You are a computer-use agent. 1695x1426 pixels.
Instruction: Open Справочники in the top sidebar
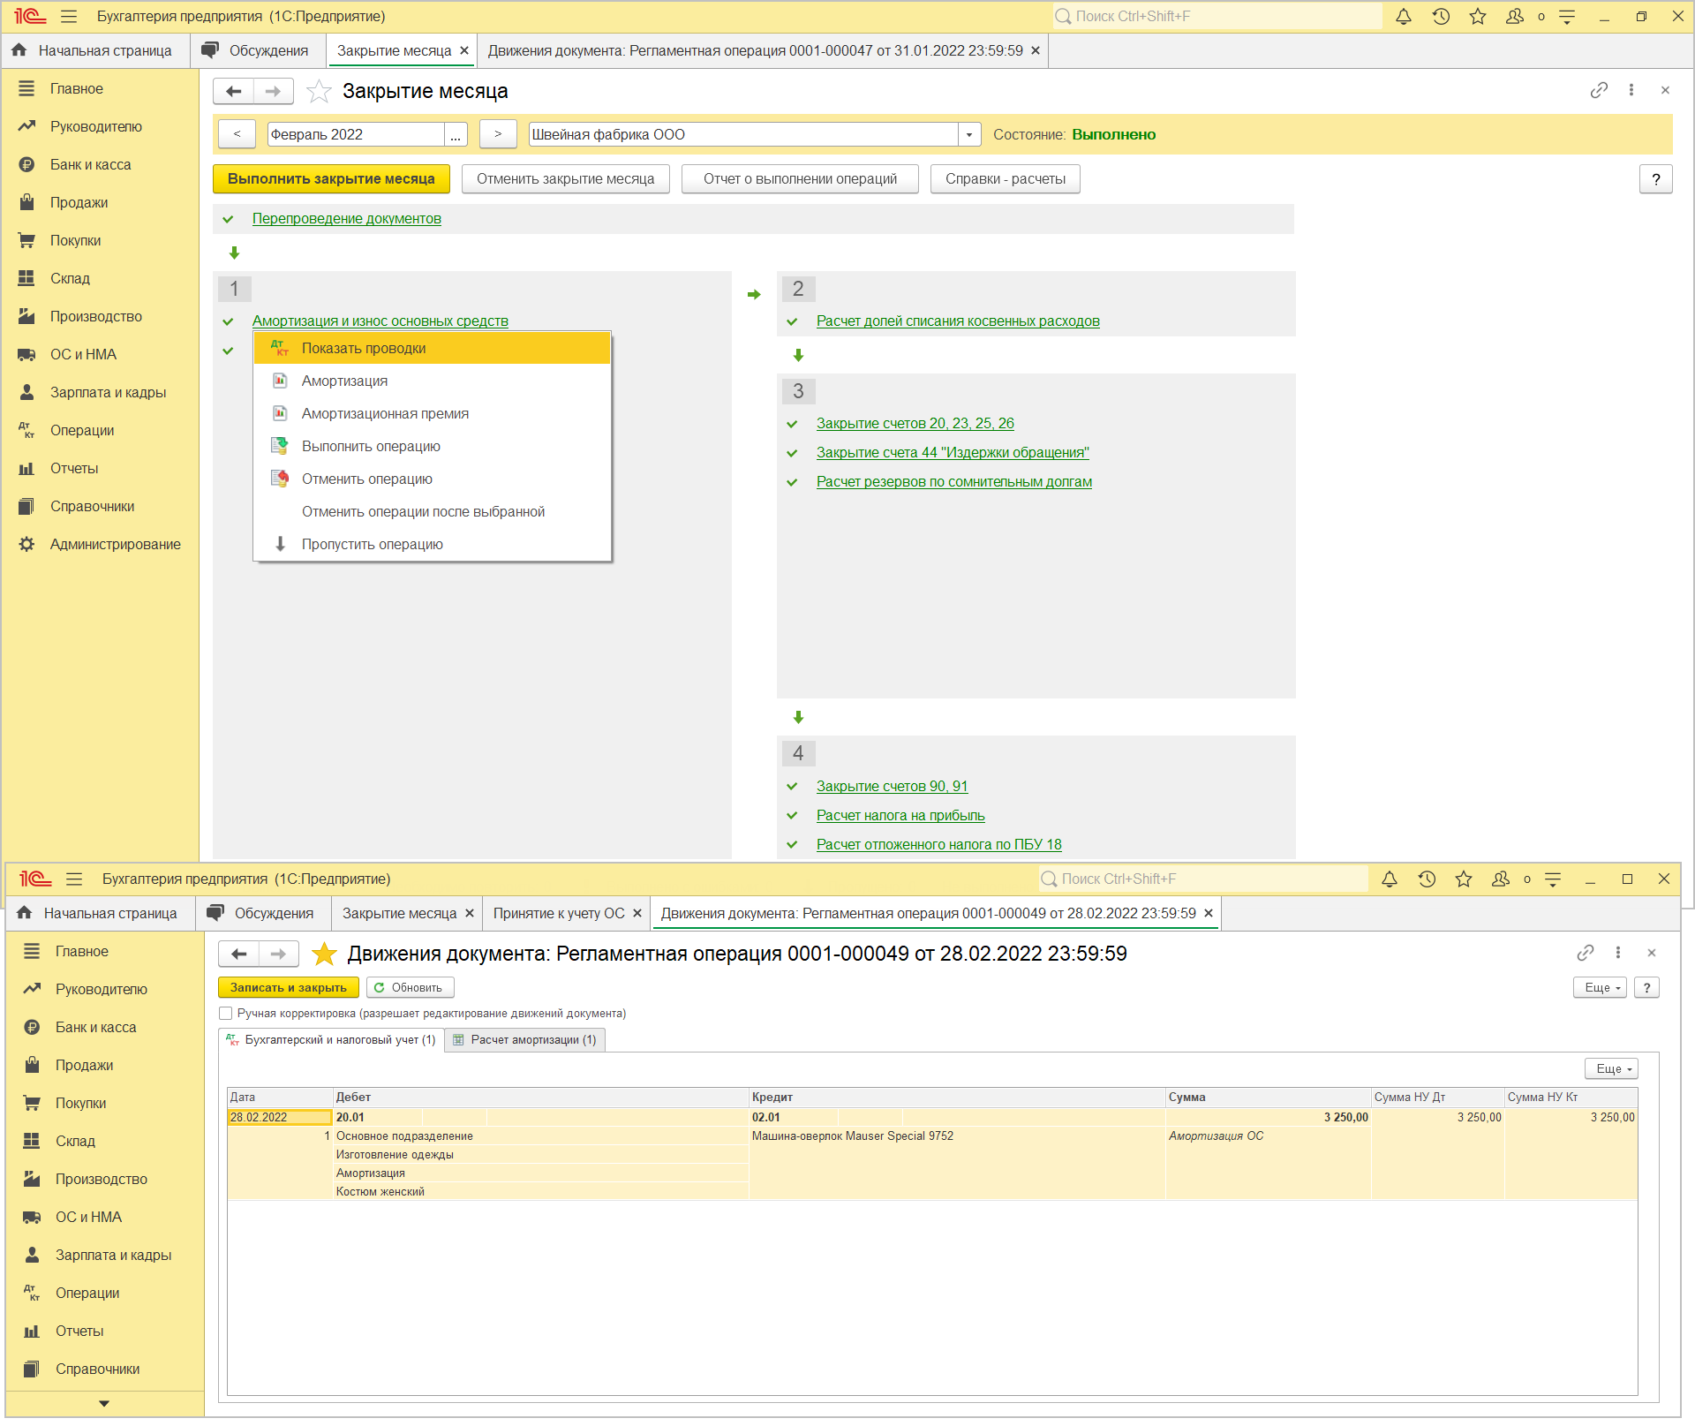coord(92,507)
